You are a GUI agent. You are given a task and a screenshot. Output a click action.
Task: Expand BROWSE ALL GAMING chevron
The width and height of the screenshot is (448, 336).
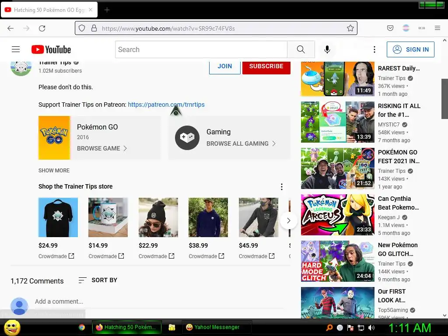(274, 143)
